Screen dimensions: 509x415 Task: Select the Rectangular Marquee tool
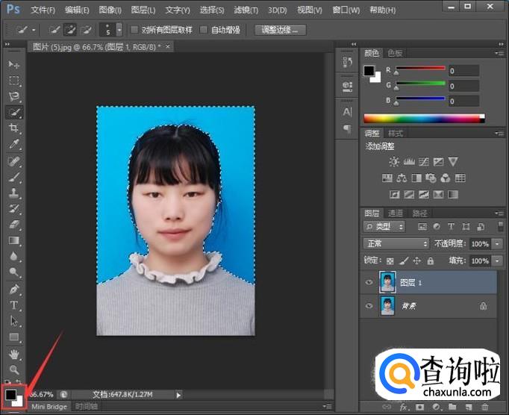tap(14, 81)
